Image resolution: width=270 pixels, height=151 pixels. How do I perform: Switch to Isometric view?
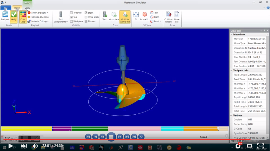click(145, 16)
